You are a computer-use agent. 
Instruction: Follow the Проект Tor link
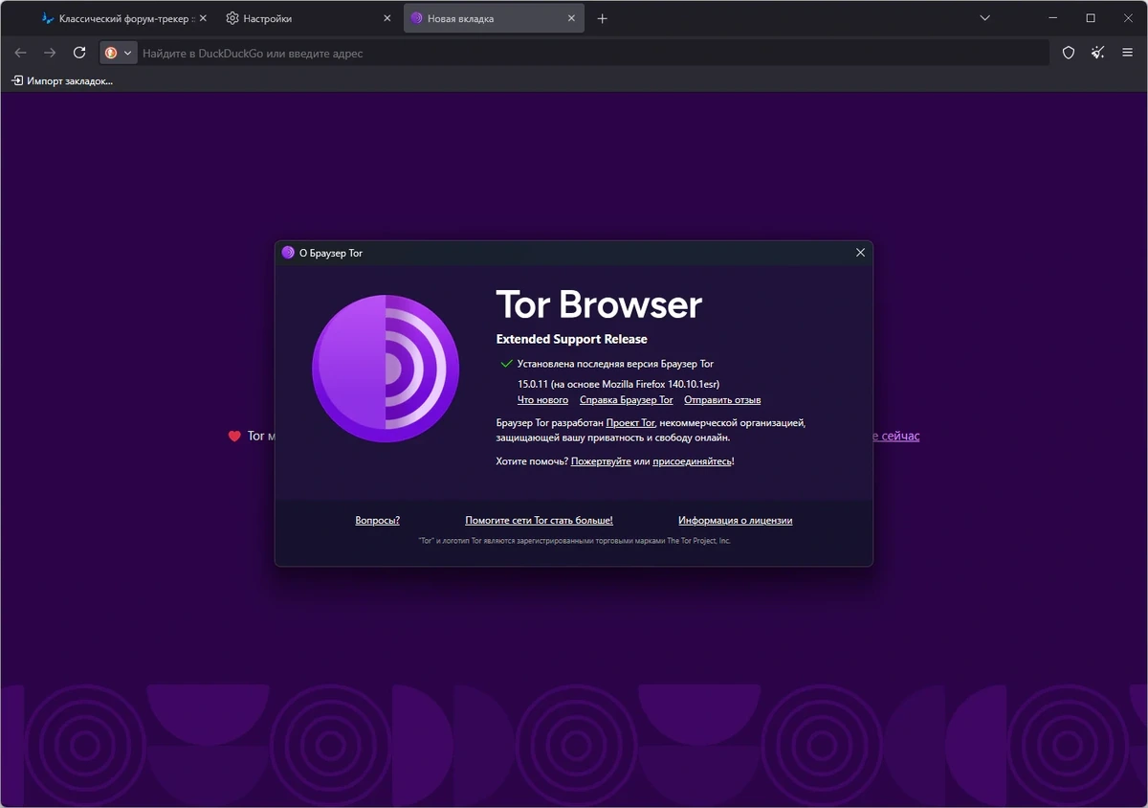coord(630,422)
